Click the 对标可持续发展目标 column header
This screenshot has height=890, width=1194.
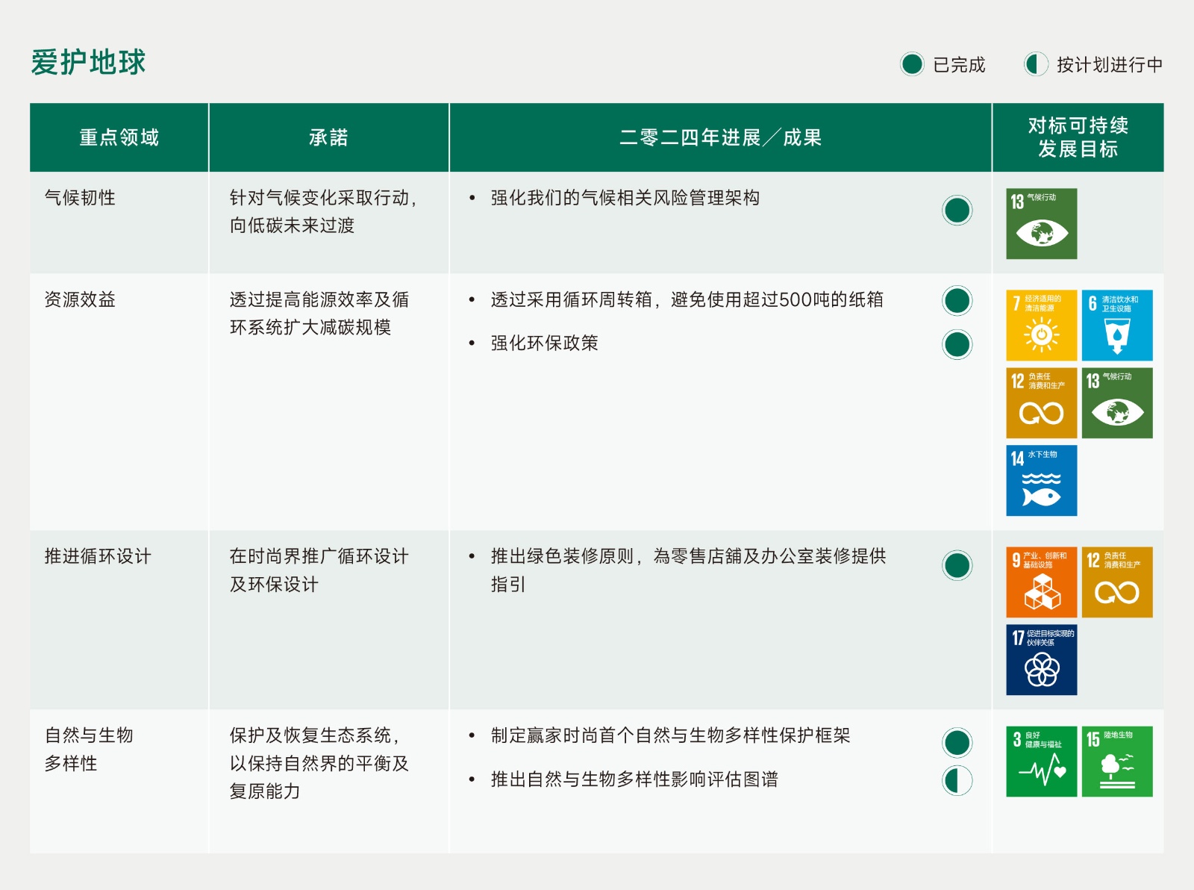point(1078,137)
